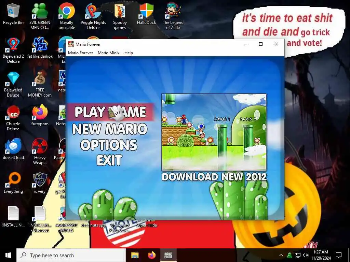Select the Bejeweled Deluxe diamond icon
This screenshot has height=262, width=350.
coord(13,84)
